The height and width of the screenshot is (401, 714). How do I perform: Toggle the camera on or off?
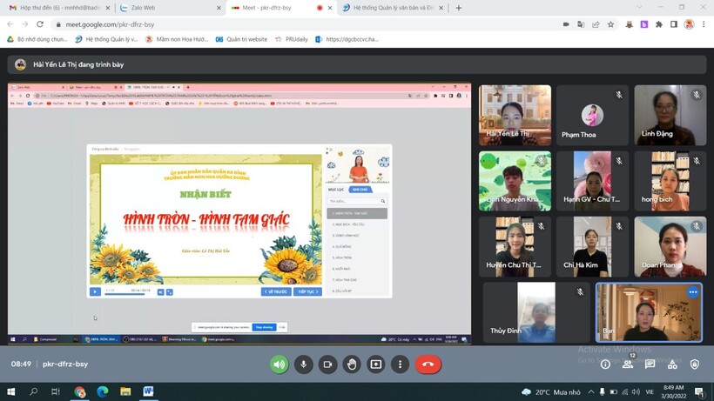tap(327, 364)
